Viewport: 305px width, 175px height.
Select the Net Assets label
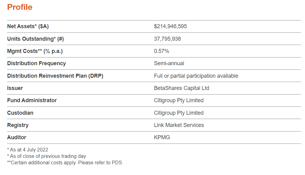coord(28,26)
